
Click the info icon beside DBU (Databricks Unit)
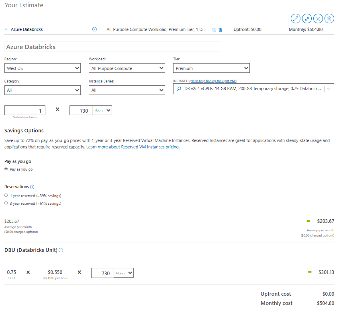(60, 250)
